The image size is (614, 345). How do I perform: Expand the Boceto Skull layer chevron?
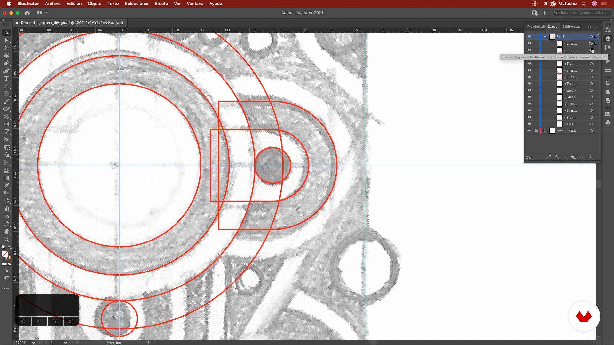pos(544,131)
